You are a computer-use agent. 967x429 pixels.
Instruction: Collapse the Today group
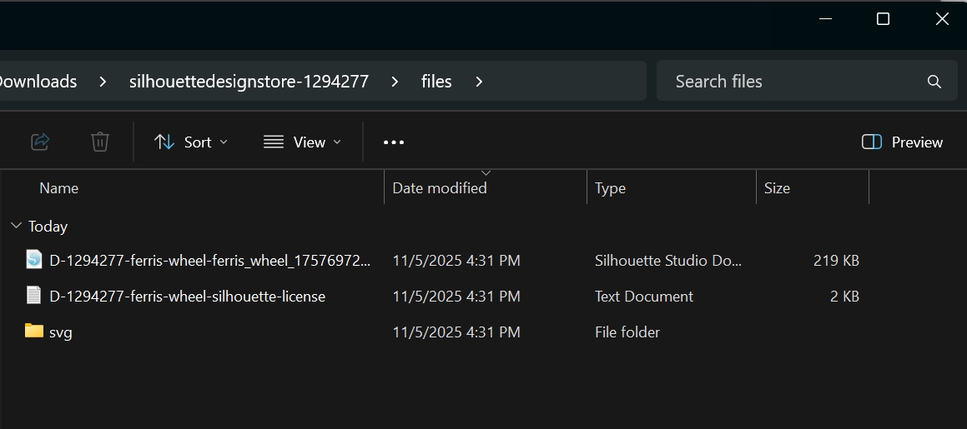[x=15, y=226]
